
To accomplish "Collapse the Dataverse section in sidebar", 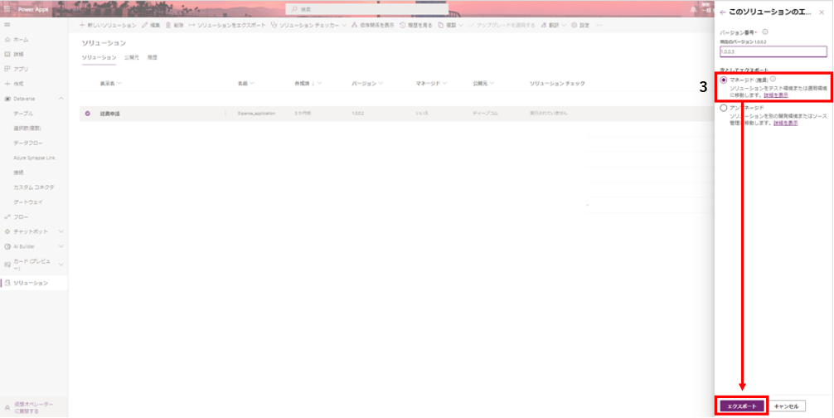I will click(61, 99).
